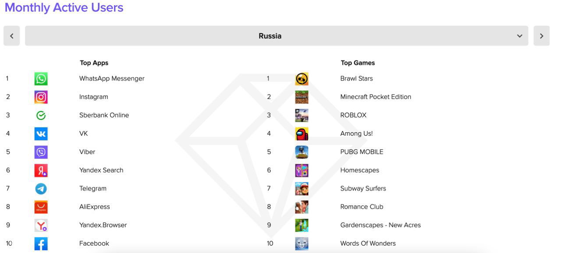
Task: Go to next country with right arrow
Action: tap(541, 36)
